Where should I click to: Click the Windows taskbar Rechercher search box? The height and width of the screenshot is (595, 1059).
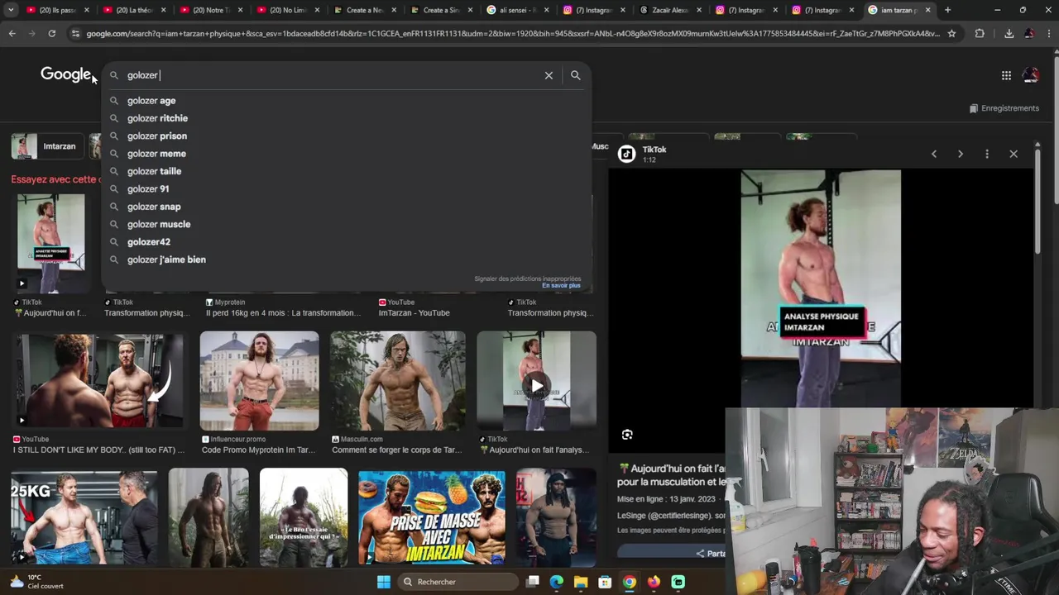tap(457, 582)
